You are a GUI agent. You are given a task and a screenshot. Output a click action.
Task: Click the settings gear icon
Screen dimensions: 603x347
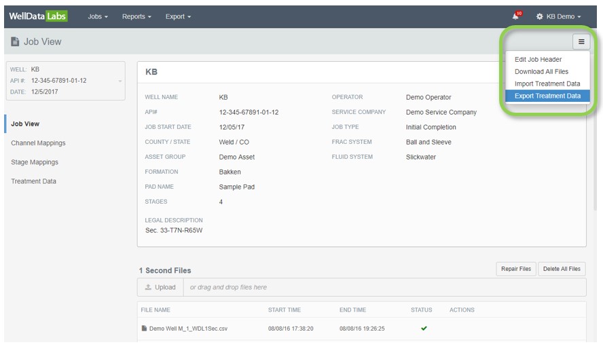[540, 16]
